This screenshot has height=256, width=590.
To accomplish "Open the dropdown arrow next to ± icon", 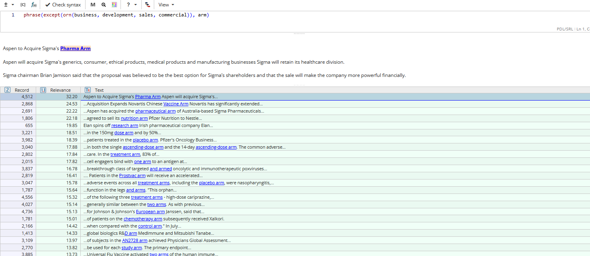I will tap(13, 5).
